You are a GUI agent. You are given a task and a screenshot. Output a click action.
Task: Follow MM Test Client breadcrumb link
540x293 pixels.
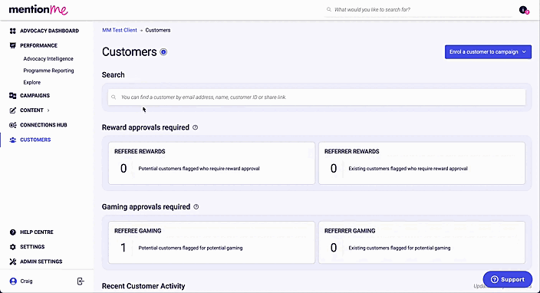click(120, 31)
